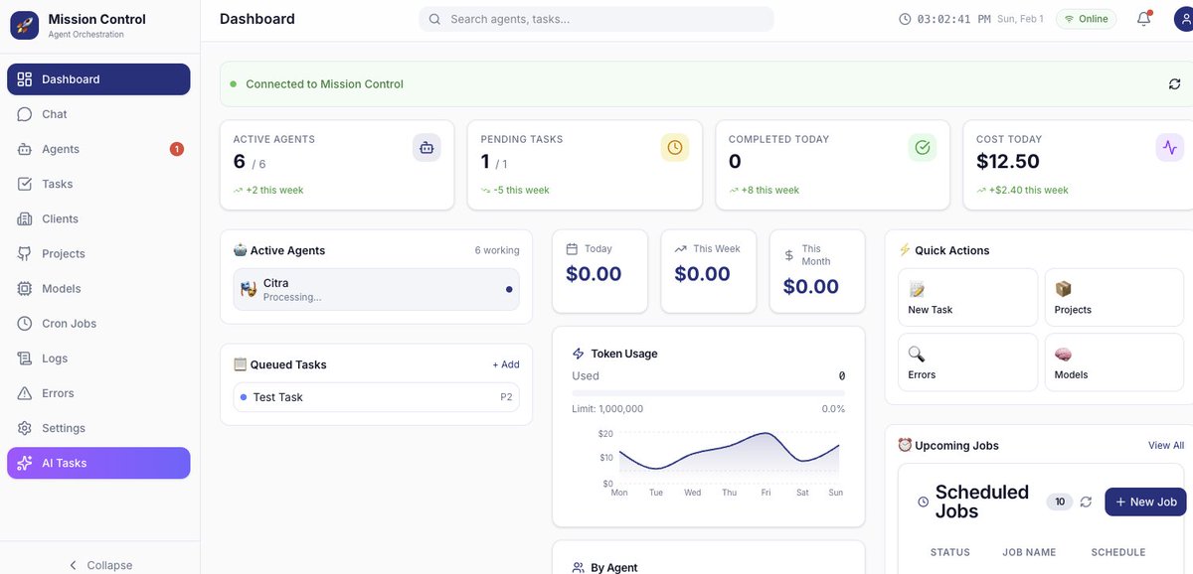
Task: Click the JOB NAME column header
Action: (x=1029, y=552)
